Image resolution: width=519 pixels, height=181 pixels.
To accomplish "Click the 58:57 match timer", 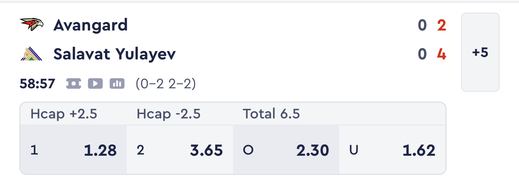I will [x=37, y=84].
